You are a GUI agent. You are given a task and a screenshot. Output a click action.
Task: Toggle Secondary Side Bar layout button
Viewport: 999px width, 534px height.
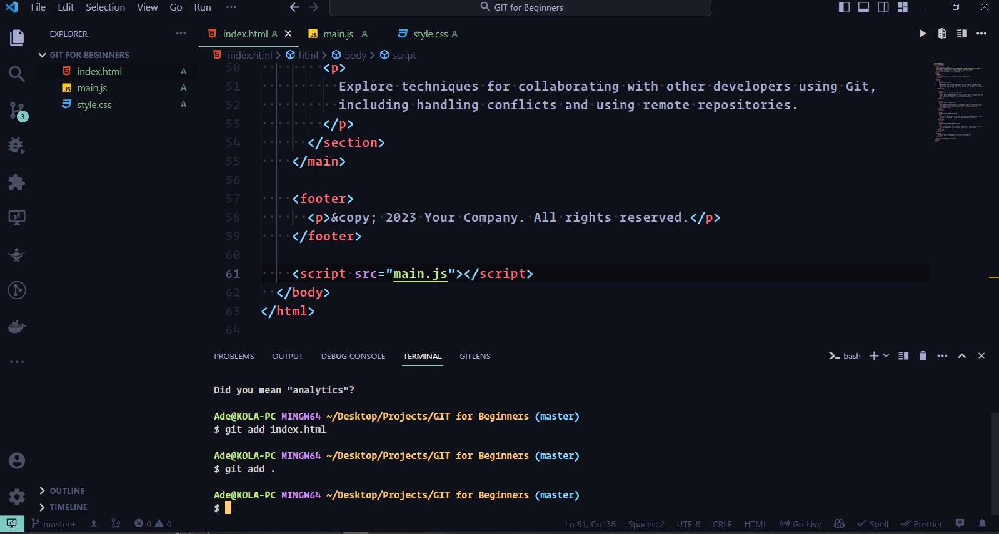tap(883, 7)
